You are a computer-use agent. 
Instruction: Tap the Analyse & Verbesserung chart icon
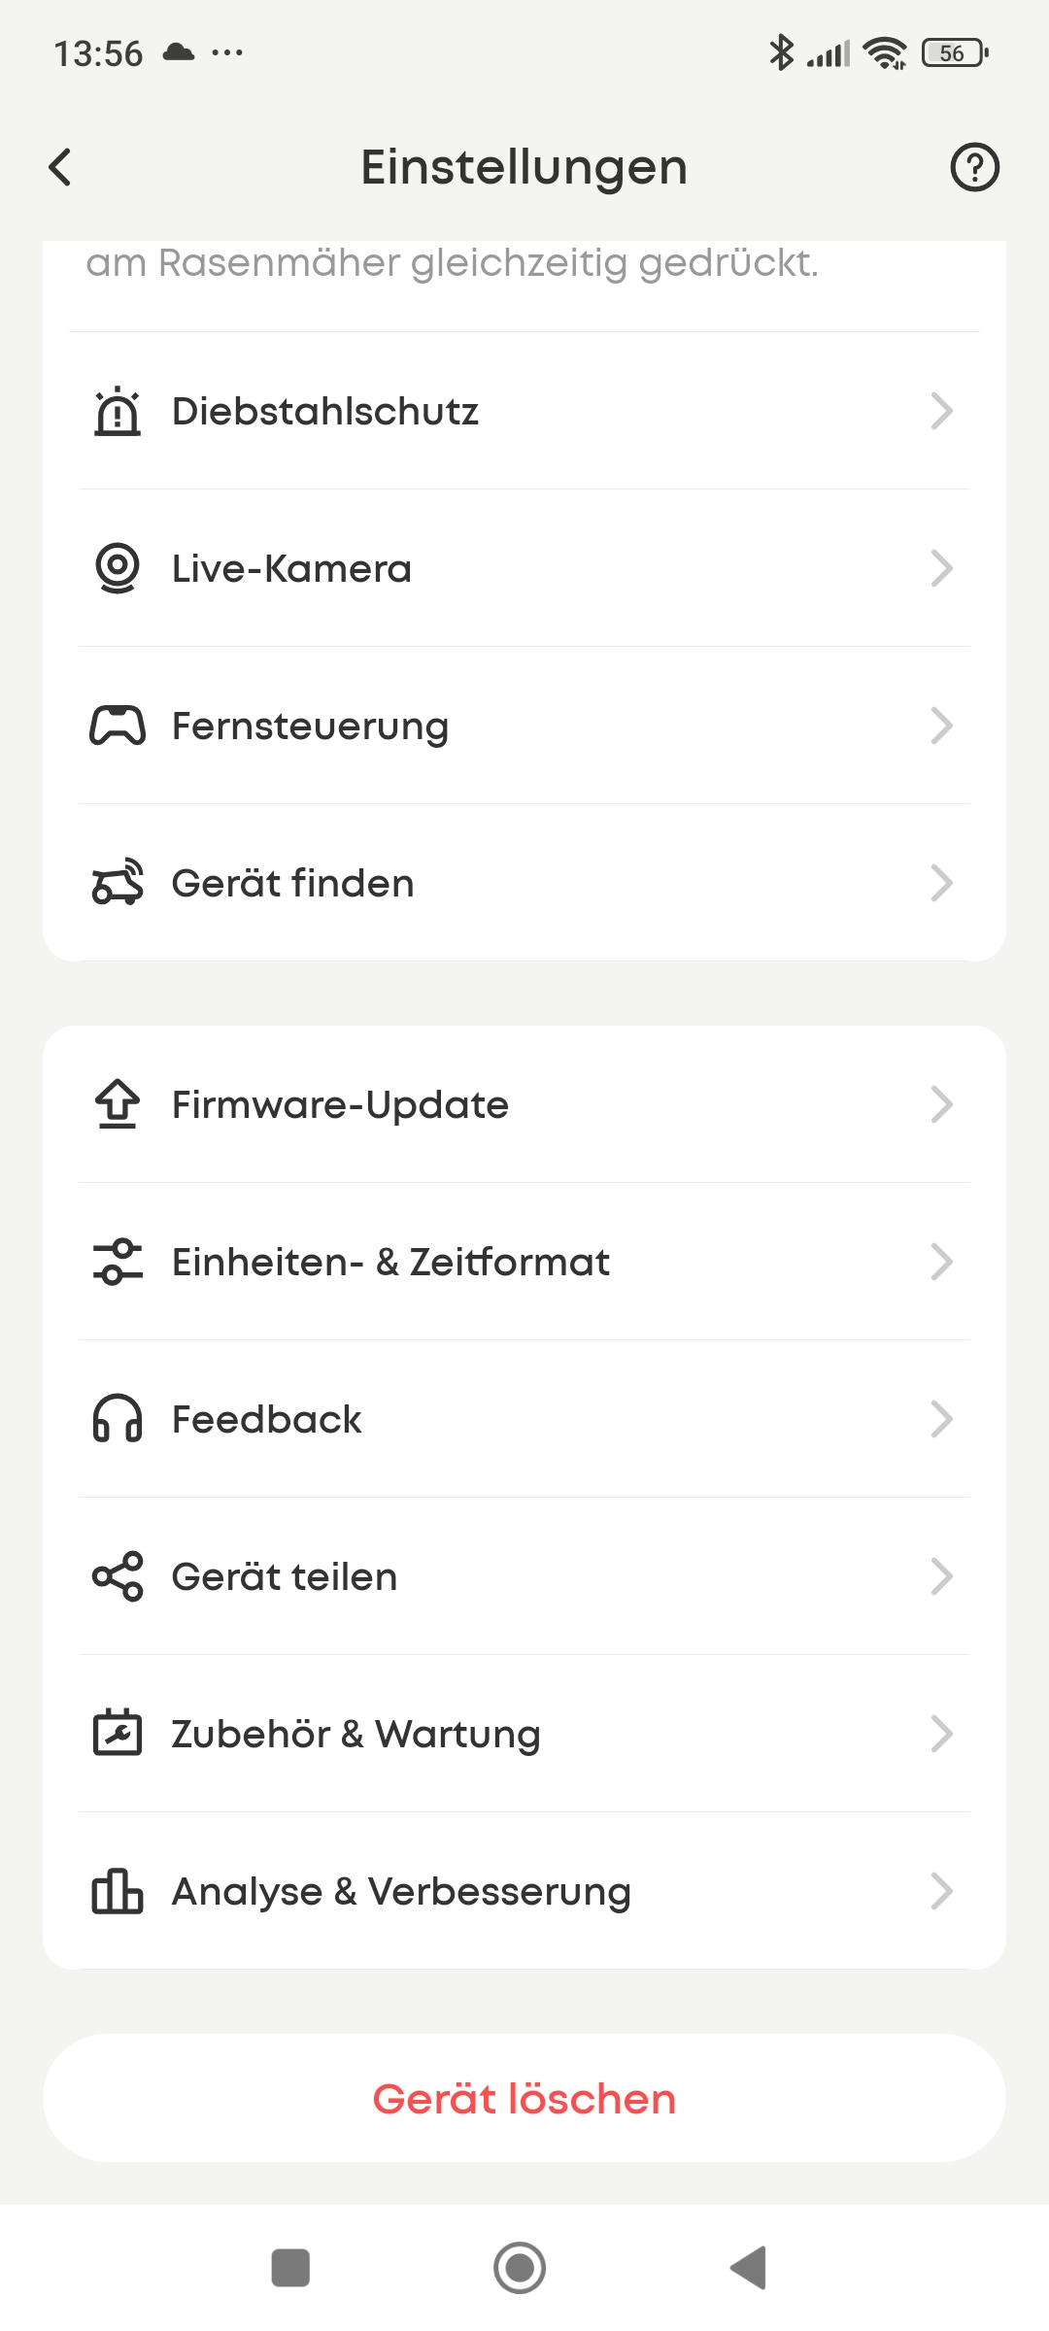[x=118, y=1891]
